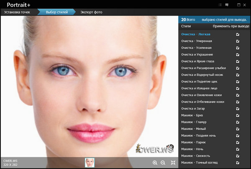The height and width of the screenshot is (169, 251).
Task: Open the list menu icon in title bar
Action: 220,5
